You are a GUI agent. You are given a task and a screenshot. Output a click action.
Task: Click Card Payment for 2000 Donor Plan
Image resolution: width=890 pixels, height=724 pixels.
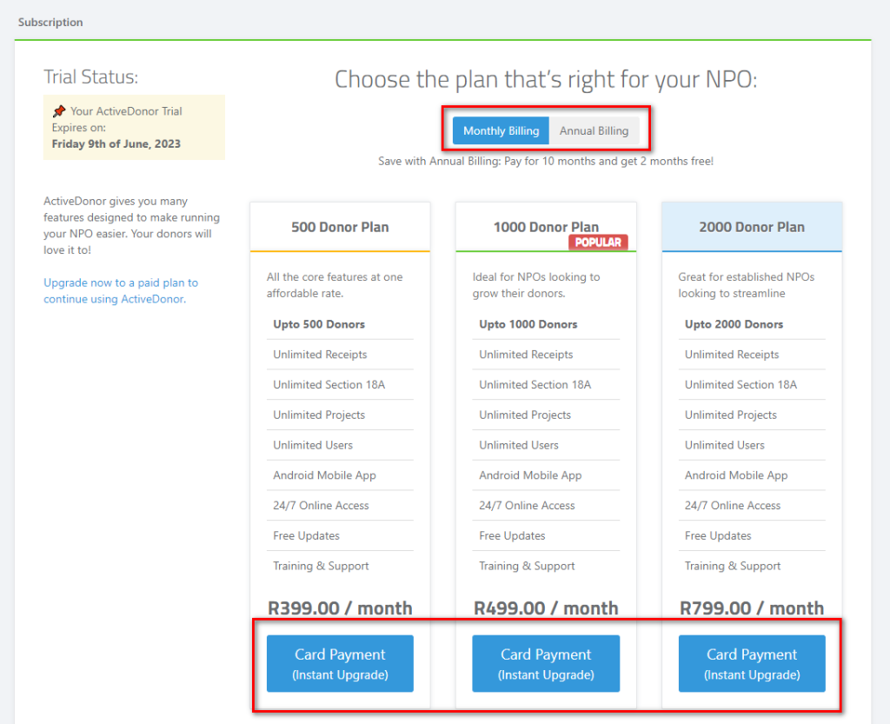pyautogui.click(x=752, y=663)
